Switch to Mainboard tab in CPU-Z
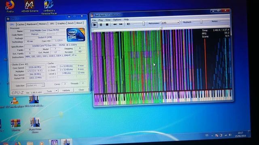Viewport: 259px width, 145px height. pyautogui.click(x=32, y=24)
